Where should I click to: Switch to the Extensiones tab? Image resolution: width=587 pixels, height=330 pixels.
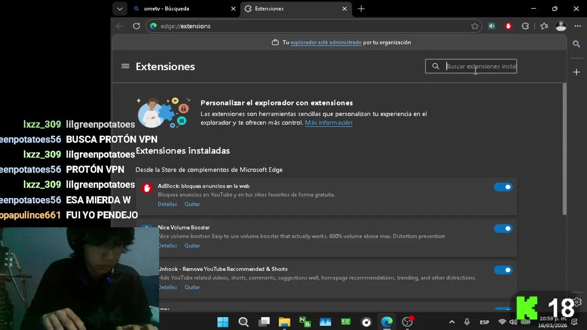pos(296,9)
